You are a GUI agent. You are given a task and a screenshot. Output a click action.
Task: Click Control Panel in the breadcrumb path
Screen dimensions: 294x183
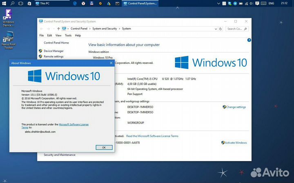pos(79,28)
